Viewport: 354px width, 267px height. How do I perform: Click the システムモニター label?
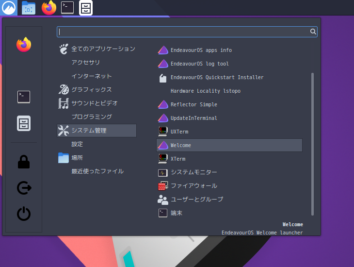click(193, 172)
